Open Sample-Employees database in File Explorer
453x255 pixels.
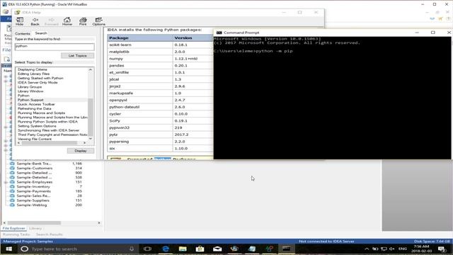tap(35, 182)
